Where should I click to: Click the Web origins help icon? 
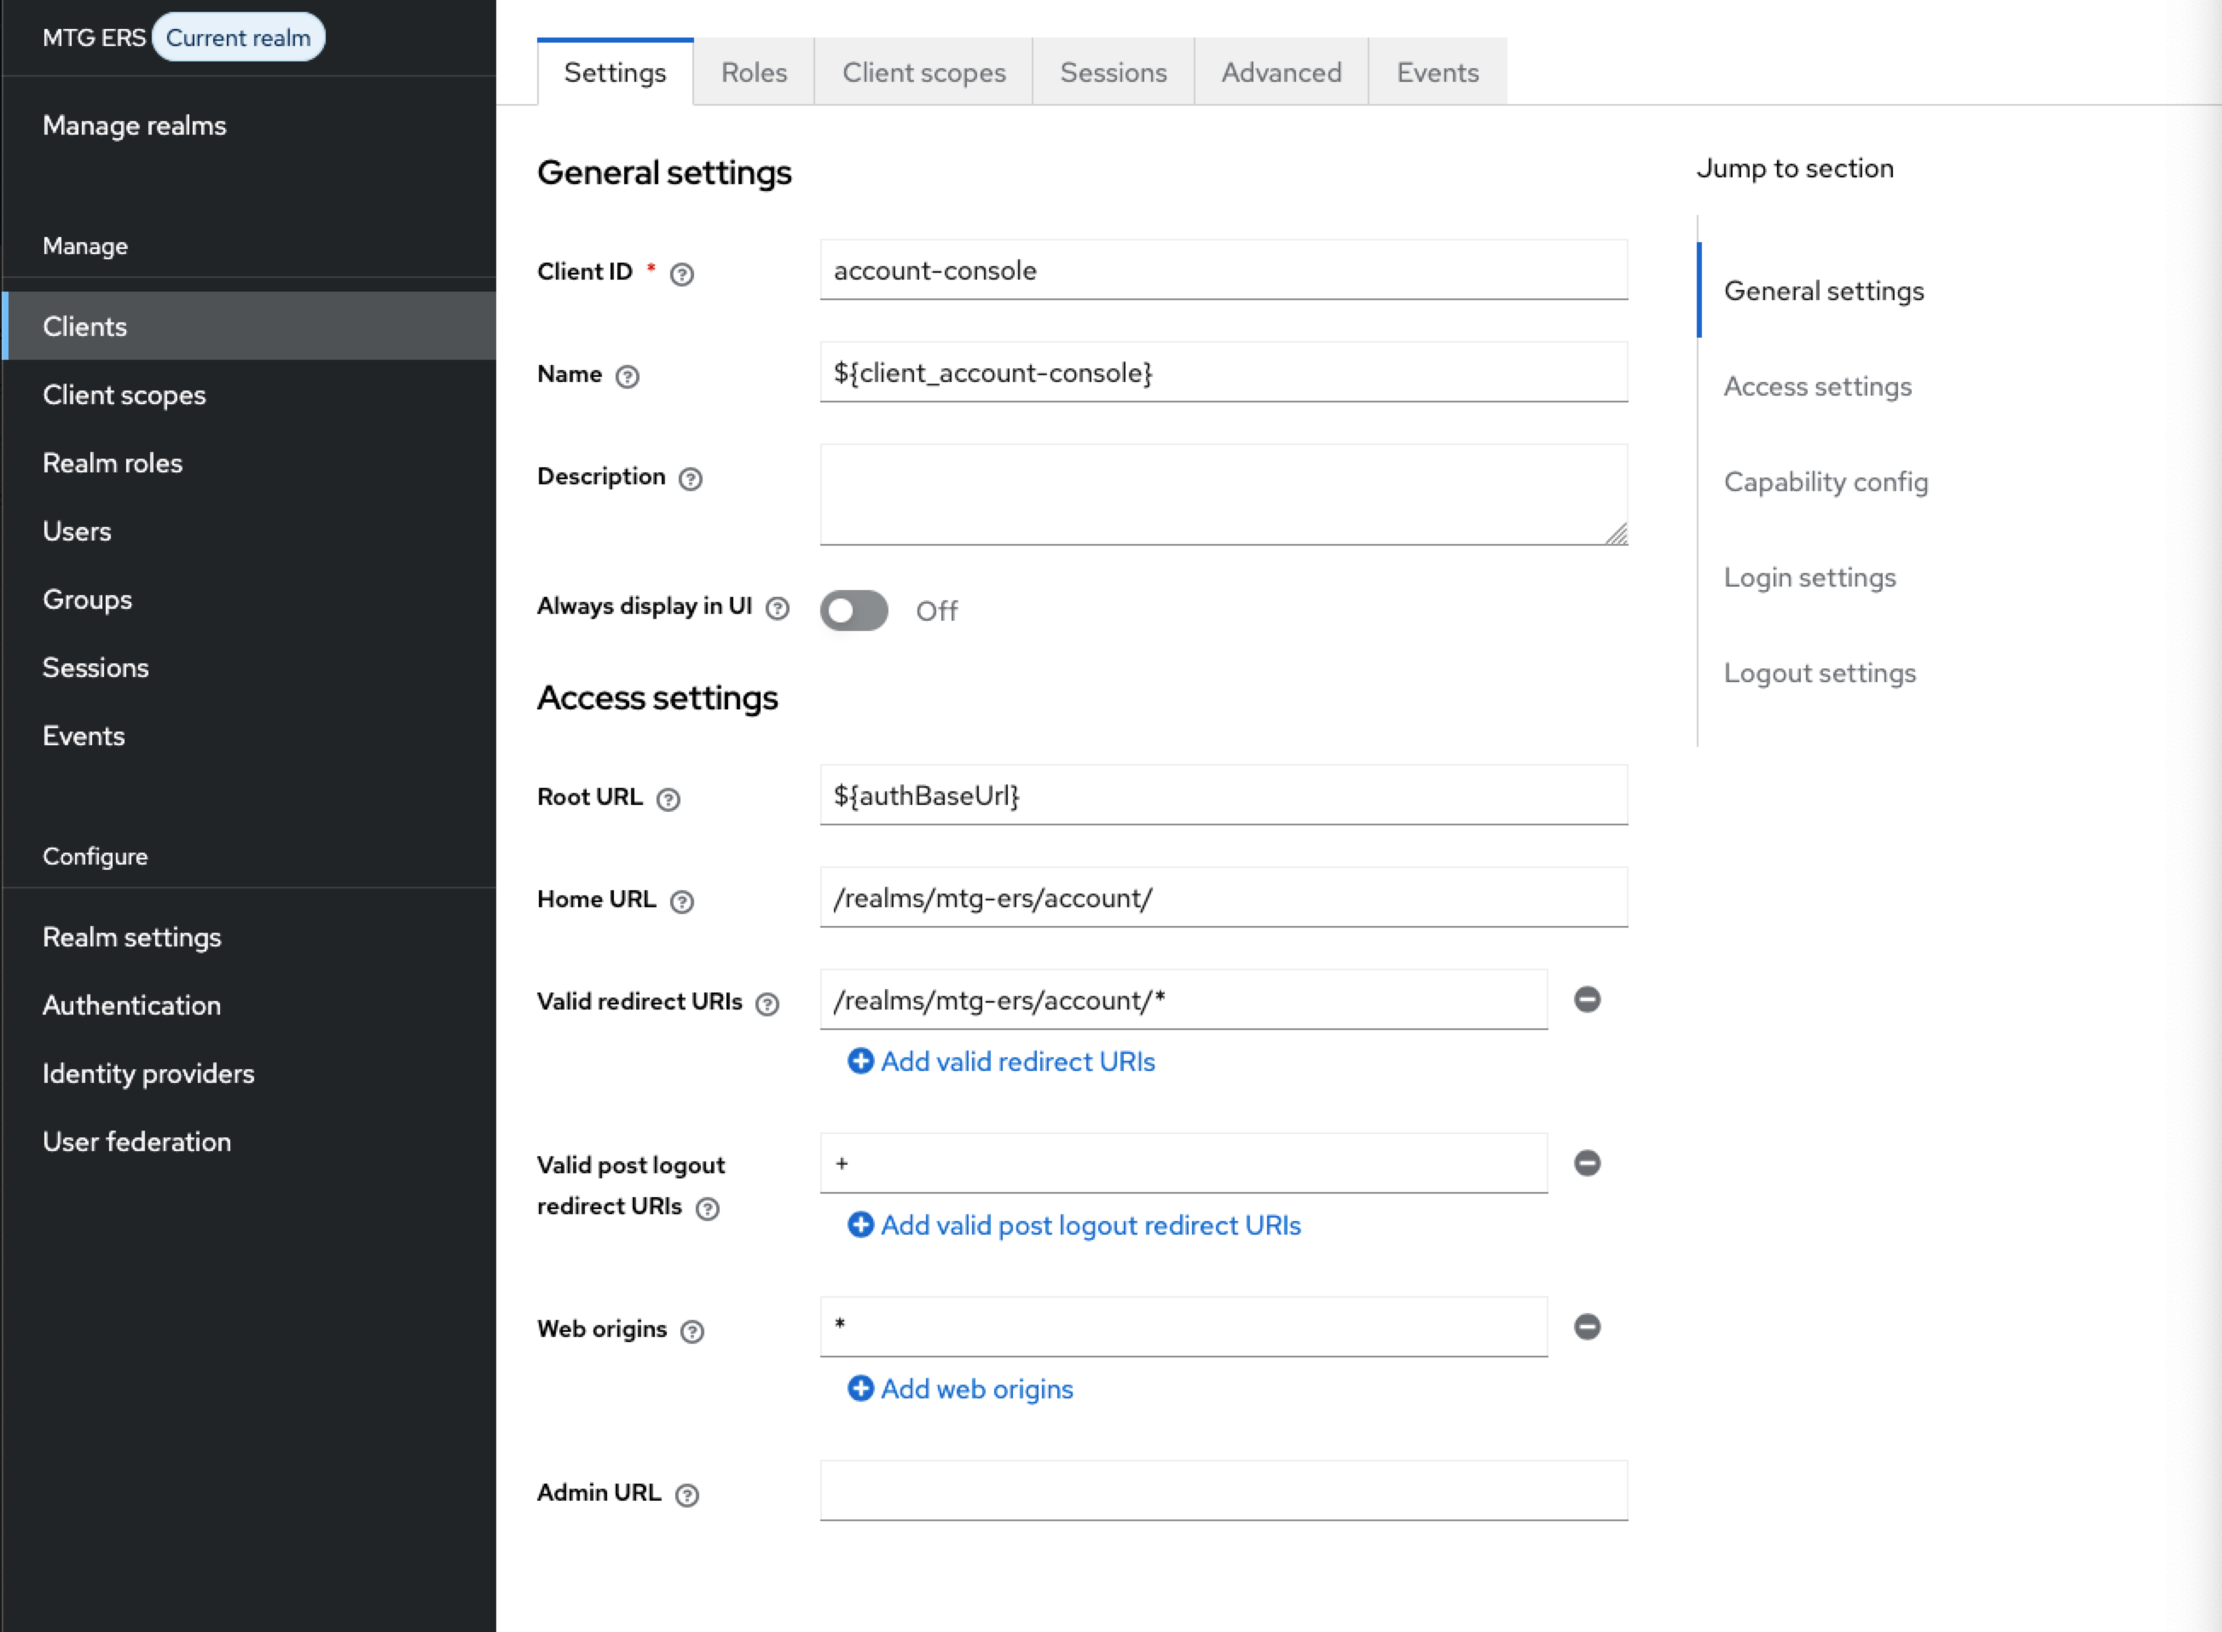point(692,1332)
